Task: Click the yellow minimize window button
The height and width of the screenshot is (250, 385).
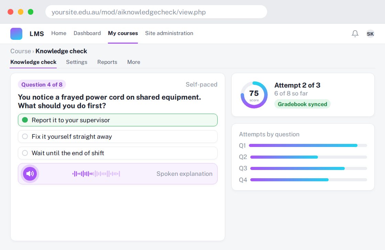Action: (21, 12)
